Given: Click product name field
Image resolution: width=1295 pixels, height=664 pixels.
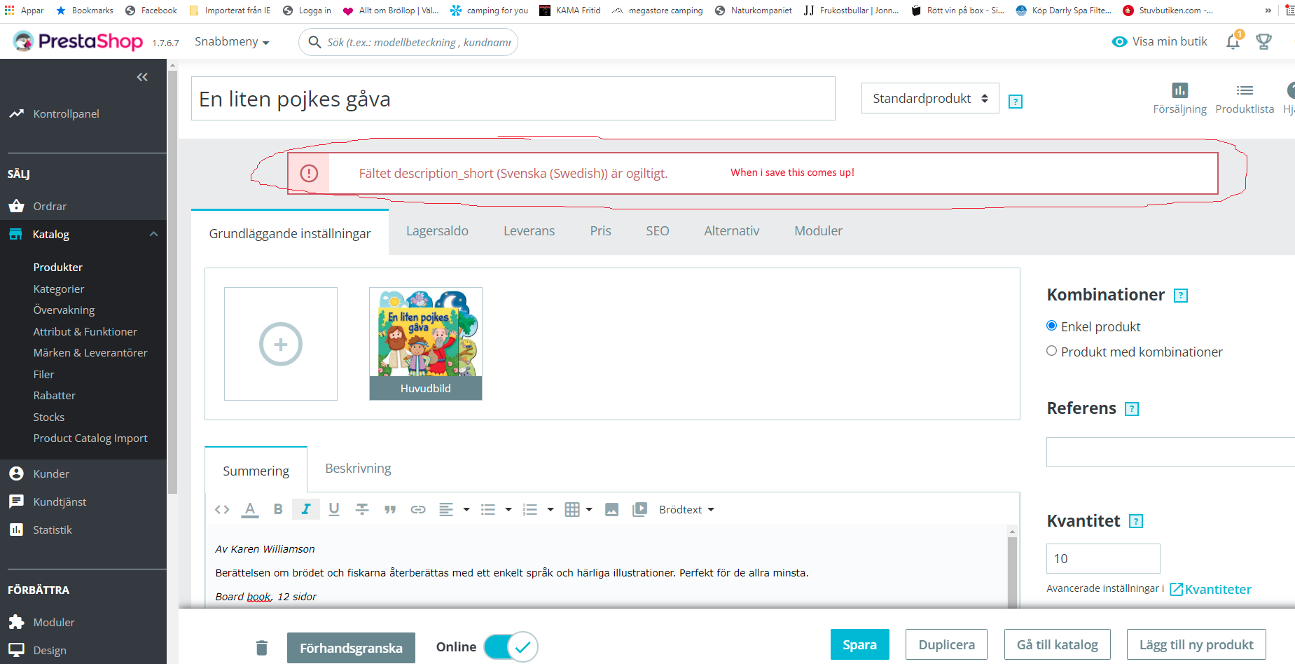Looking at the screenshot, I should [x=513, y=99].
